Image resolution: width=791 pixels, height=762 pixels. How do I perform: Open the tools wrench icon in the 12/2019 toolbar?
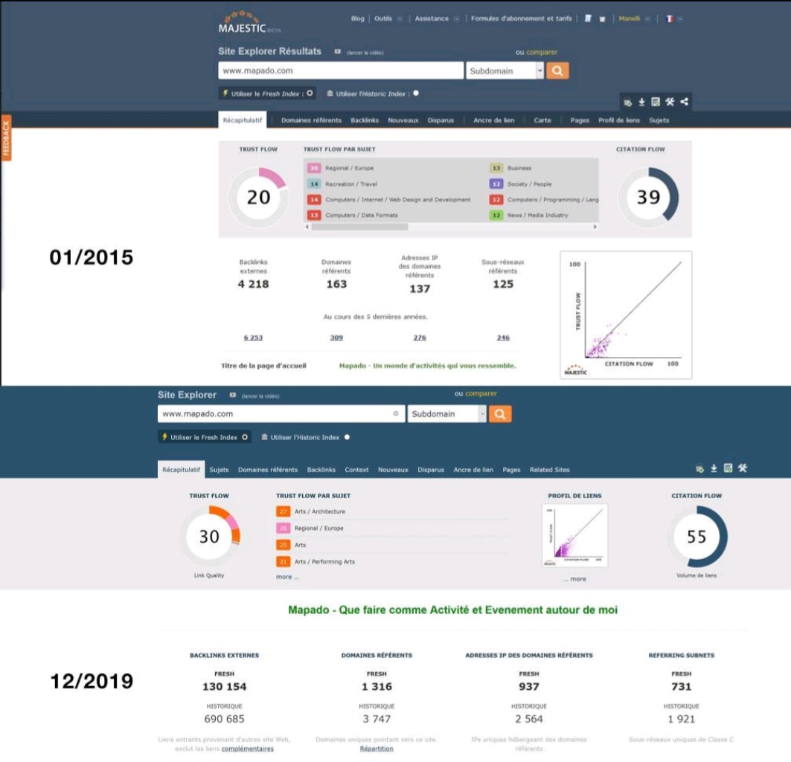(743, 468)
